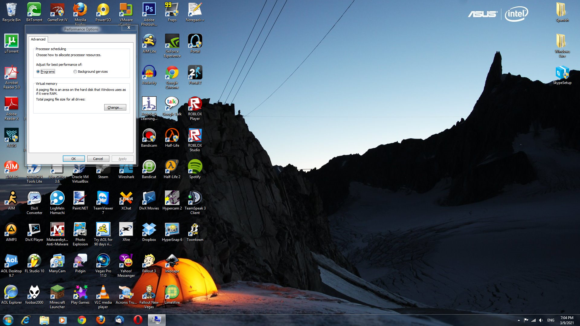The image size is (580, 326).
Task: Show hidden system tray icons
Action: pyautogui.click(x=519, y=320)
